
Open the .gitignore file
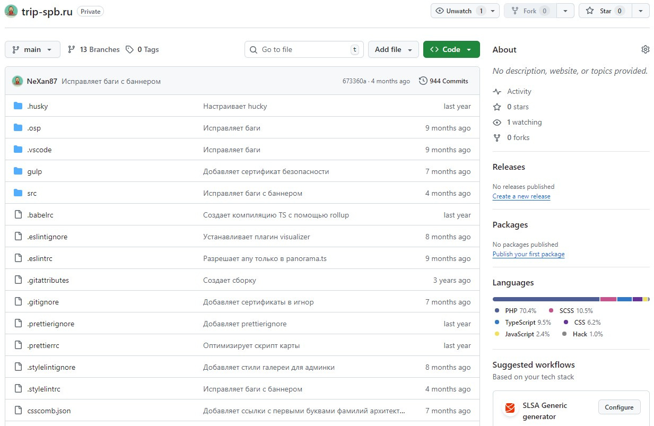[43, 302]
